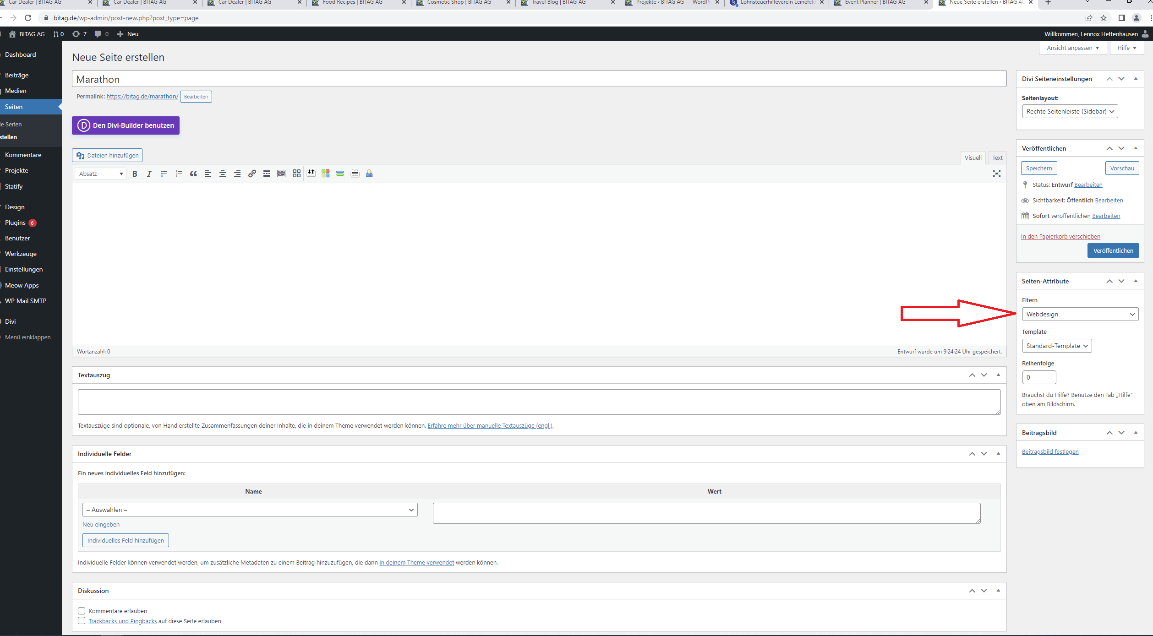Click the Veröffentlichen publish button
The image size is (1153, 636).
[x=1113, y=250]
